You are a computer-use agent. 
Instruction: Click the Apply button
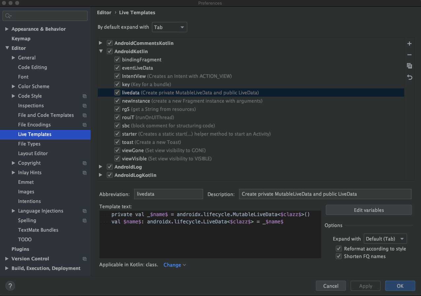[366, 286]
